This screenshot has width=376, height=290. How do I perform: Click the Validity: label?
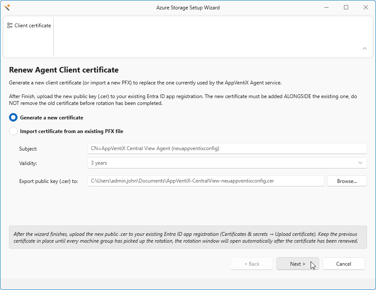coord(28,163)
